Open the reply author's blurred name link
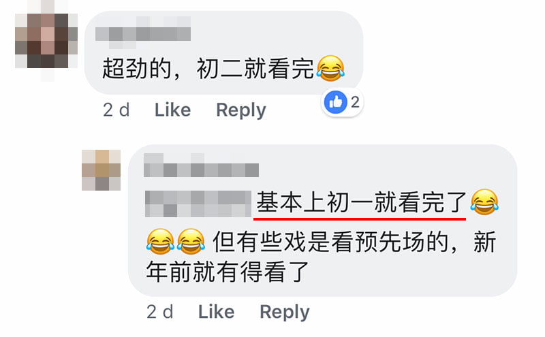The image size is (545, 337). coord(201,165)
